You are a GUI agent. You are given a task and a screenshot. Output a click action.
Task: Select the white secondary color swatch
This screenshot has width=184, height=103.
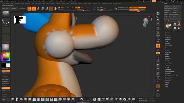pos(8,66)
